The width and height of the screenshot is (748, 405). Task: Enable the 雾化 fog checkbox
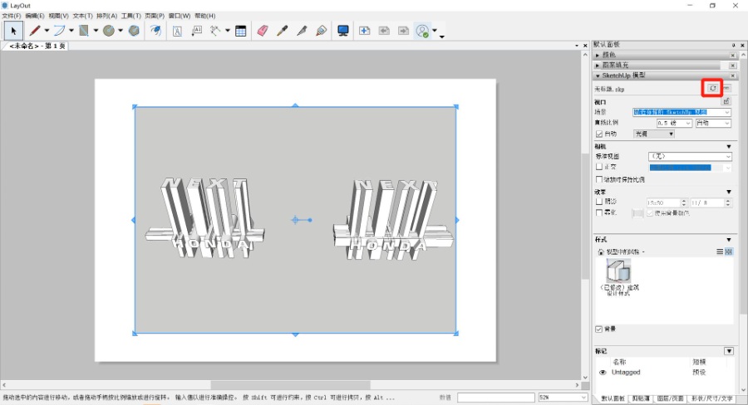[599, 212]
